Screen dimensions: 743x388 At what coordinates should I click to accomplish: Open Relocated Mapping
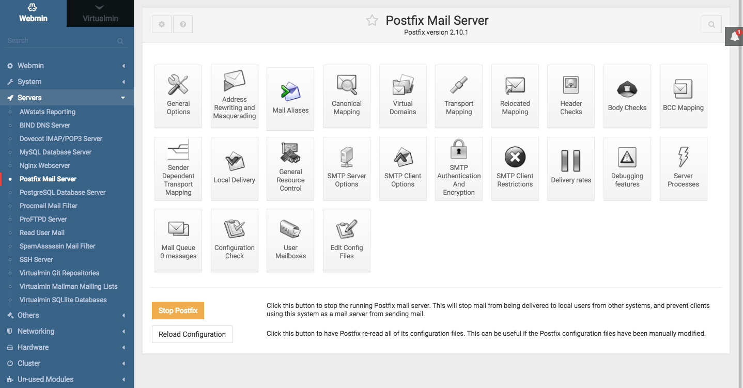coord(515,96)
